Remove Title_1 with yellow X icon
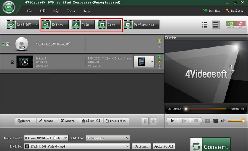The width and height of the screenshot is (248, 151). coord(159,62)
